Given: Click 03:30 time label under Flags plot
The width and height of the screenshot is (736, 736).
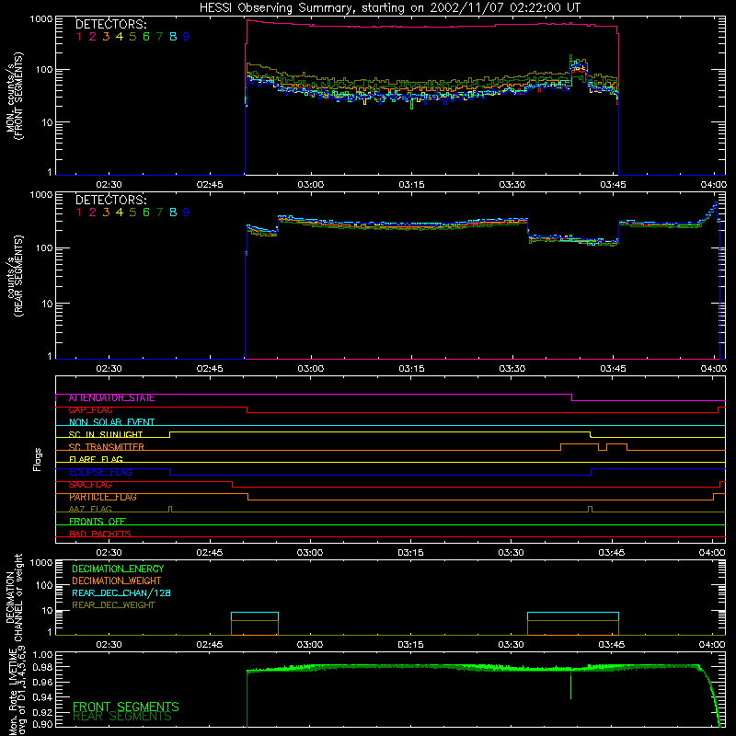Looking at the screenshot, I should click(x=512, y=553).
